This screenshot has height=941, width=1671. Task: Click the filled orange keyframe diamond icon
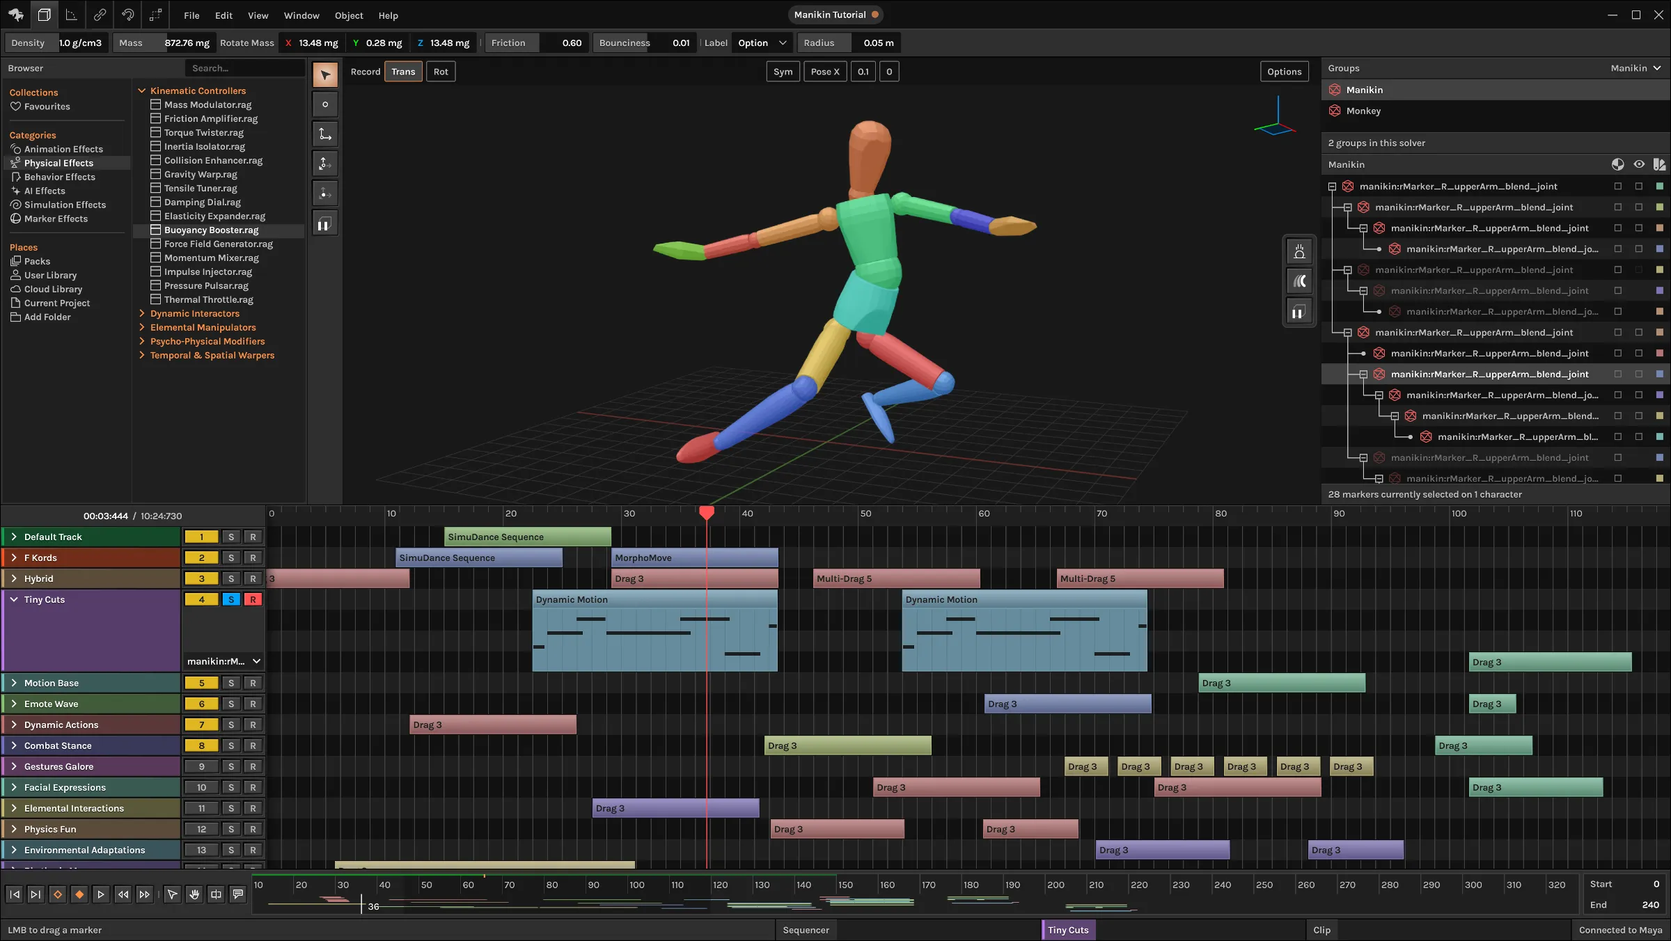79,894
